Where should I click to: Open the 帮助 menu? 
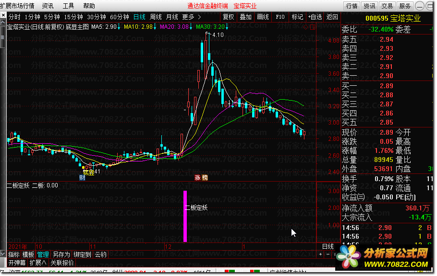click(x=89, y=6)
